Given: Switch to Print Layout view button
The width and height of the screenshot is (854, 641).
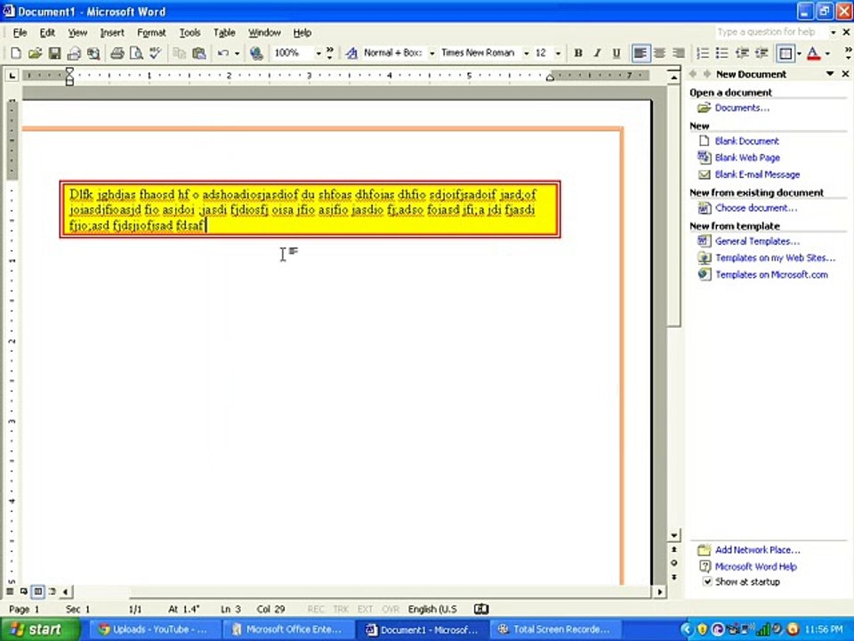Looking at the screenshot, I should [37, 591].
